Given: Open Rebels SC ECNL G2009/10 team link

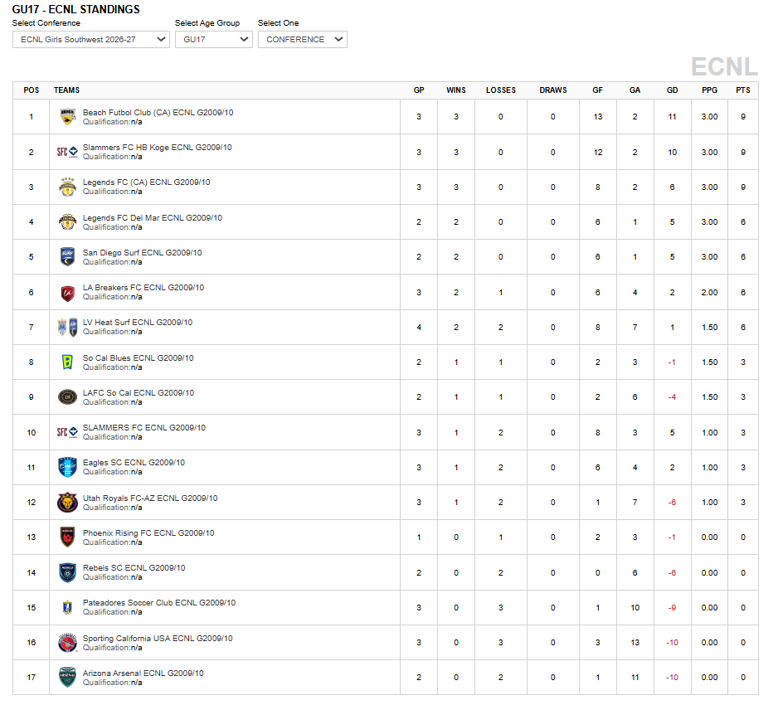Looking at the screenshot, I should coord(134,567).
